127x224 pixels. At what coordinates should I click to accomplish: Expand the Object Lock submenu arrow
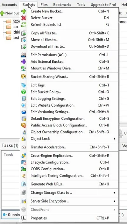[x=115, y=139]
